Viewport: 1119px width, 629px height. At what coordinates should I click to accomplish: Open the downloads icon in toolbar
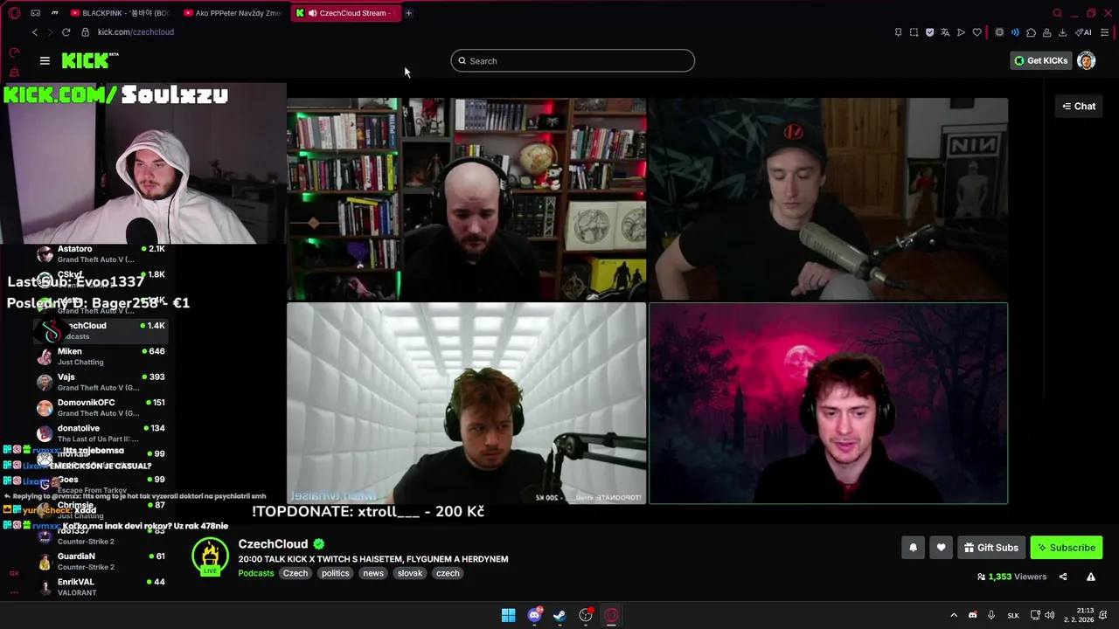pos(1062,32)
